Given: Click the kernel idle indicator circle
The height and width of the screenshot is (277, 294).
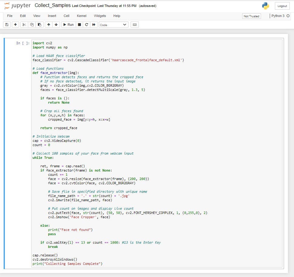Looking at the screenshot, I should [x=288, y=16].
